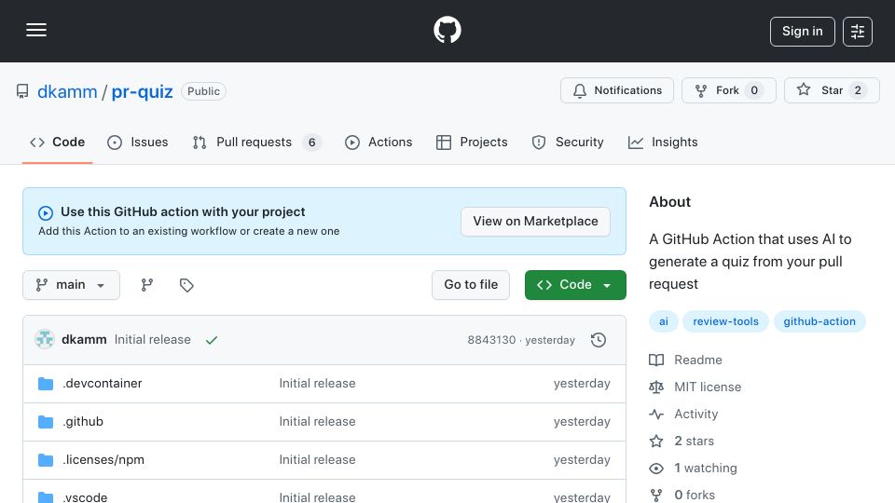Select the github-action topic tag
895x503 pixels.
tap(819, 321)
